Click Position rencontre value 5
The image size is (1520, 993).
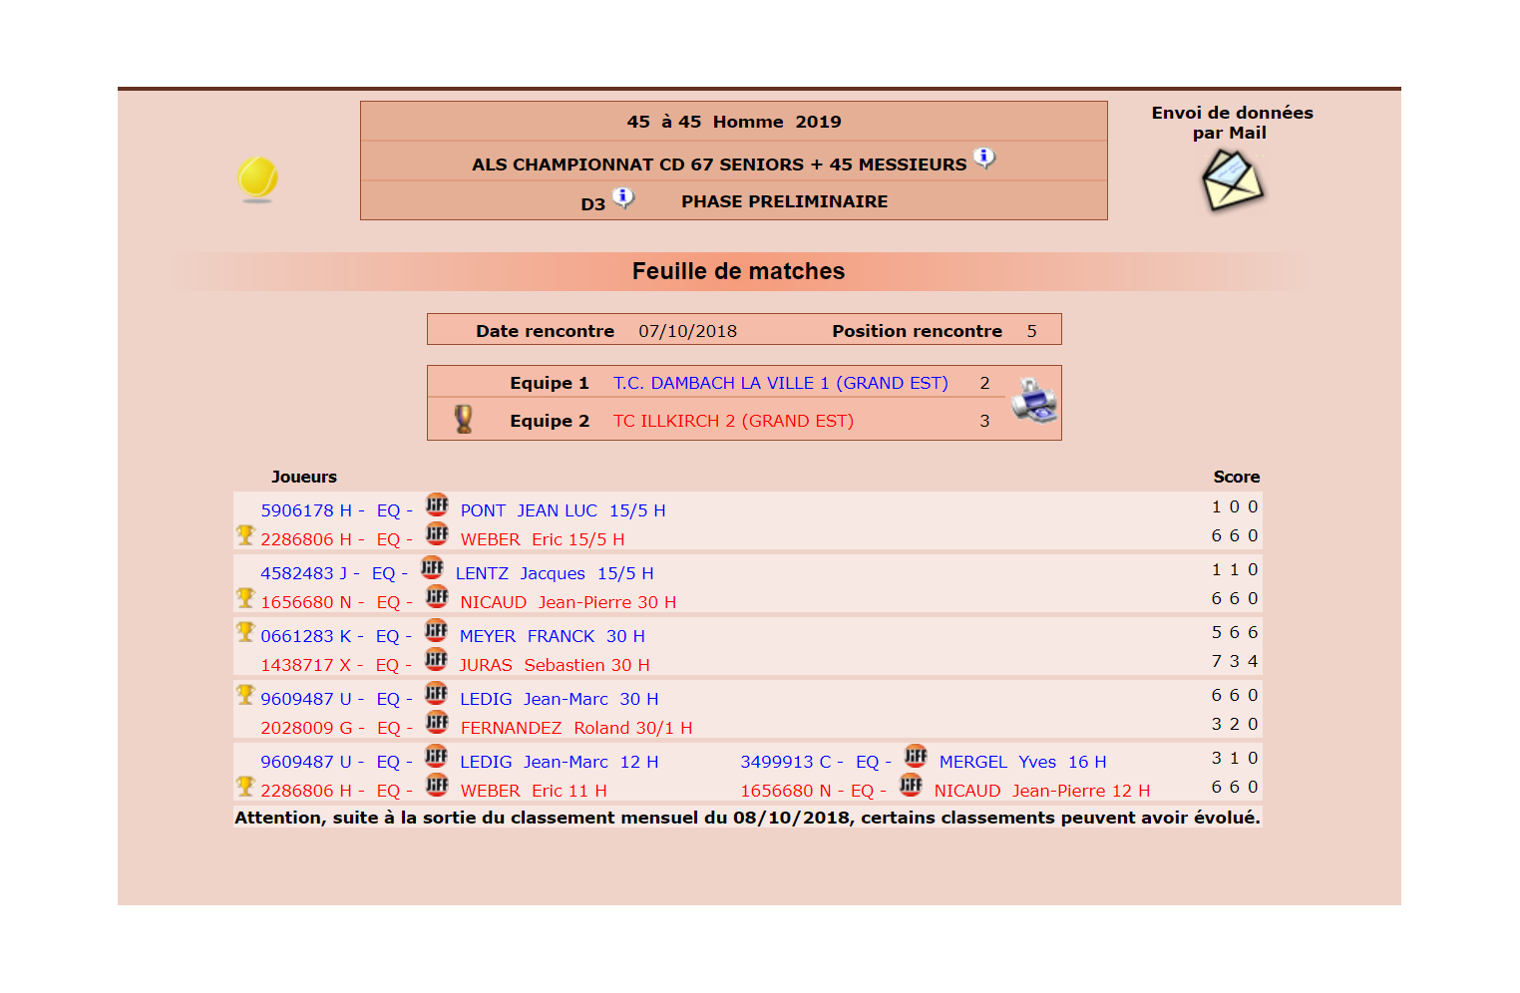click(x=1032, y=331)
